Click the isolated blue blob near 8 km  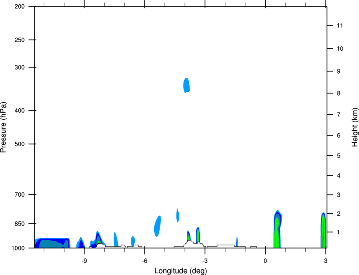click(x=187, y=85)
